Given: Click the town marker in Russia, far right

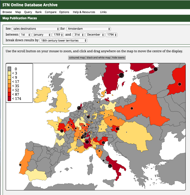Looking at the screenshot, I should pyautogui.click(x=180, y=84).
